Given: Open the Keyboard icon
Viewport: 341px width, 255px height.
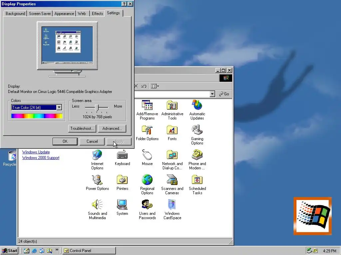Looking at the screenshot, I should click(123, 158).
